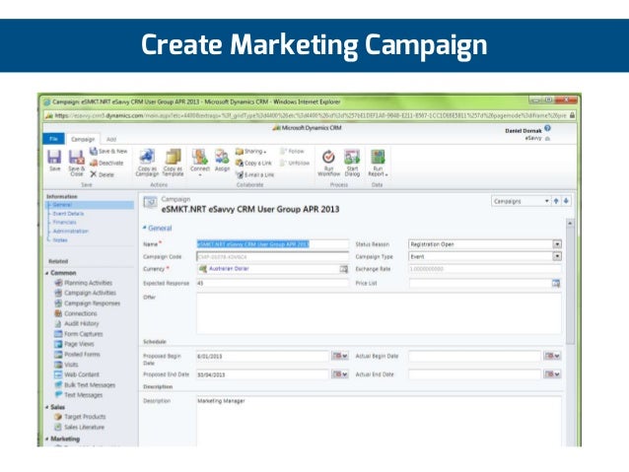This screenshot has height=472, width=629.
Task: Click Save & Close ribbon icon
Action: 76,163
